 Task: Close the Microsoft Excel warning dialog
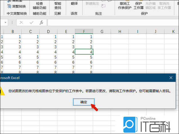pyautogui.click(x=171, y=78)
